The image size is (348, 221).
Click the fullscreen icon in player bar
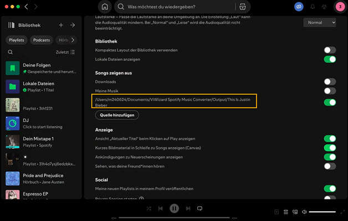(x=342, y=212)
